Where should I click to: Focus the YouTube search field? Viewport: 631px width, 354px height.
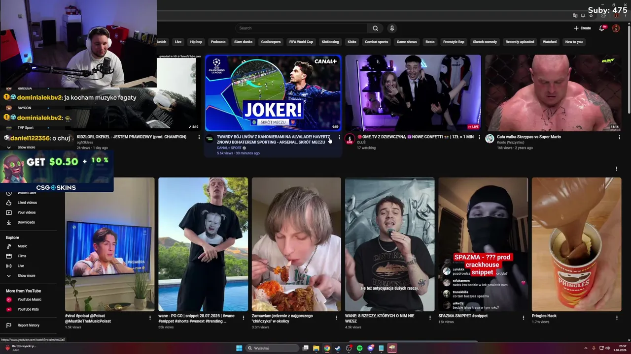tap(302, 28)
